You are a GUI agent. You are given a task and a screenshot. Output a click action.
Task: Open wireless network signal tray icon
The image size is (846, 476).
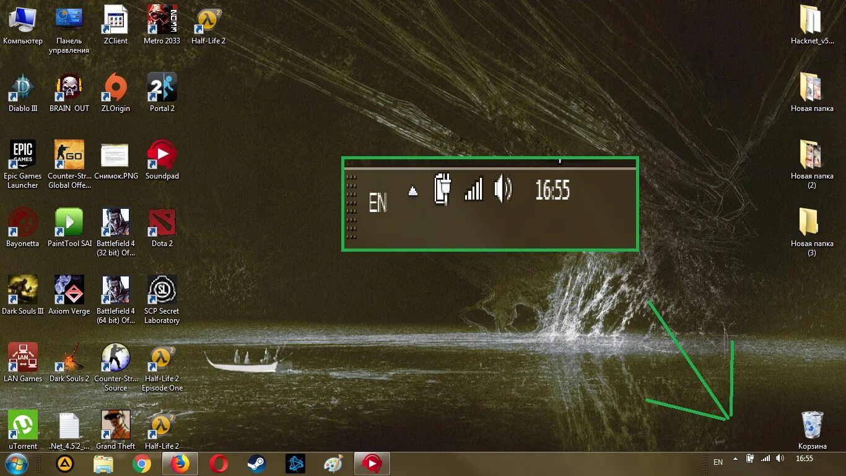click(x=765, y=459)
